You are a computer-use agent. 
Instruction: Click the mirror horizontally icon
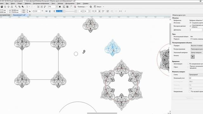(x=46, y=11)
